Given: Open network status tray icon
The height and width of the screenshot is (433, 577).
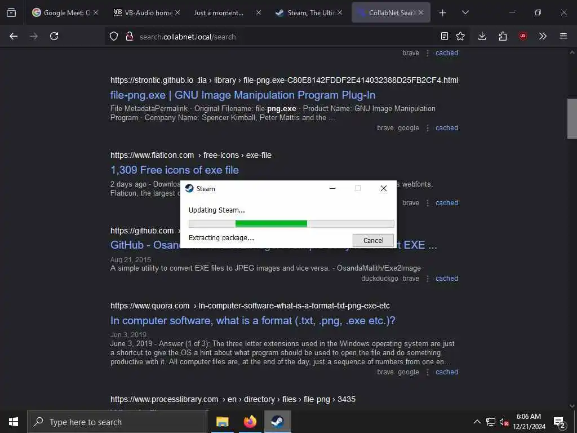Looking at the screenshot, I should coord(491,422).
